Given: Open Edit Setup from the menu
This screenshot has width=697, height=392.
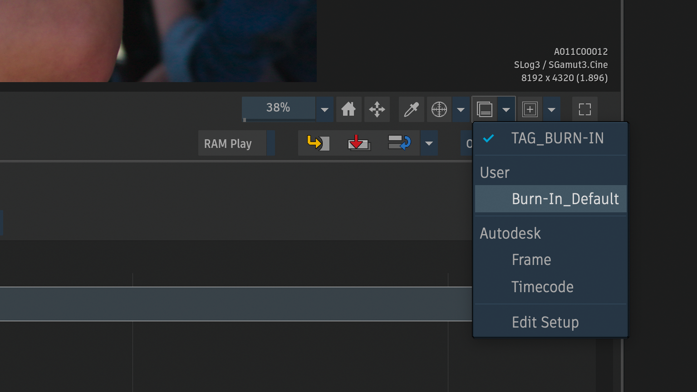Looking at the screenshot, I should (x=545, y=322).
